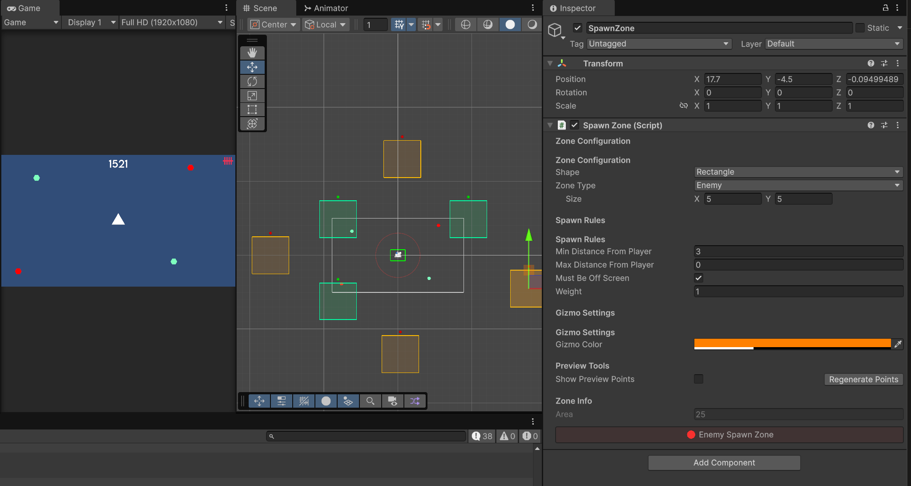Open the Zone Type dropdown

798,185
